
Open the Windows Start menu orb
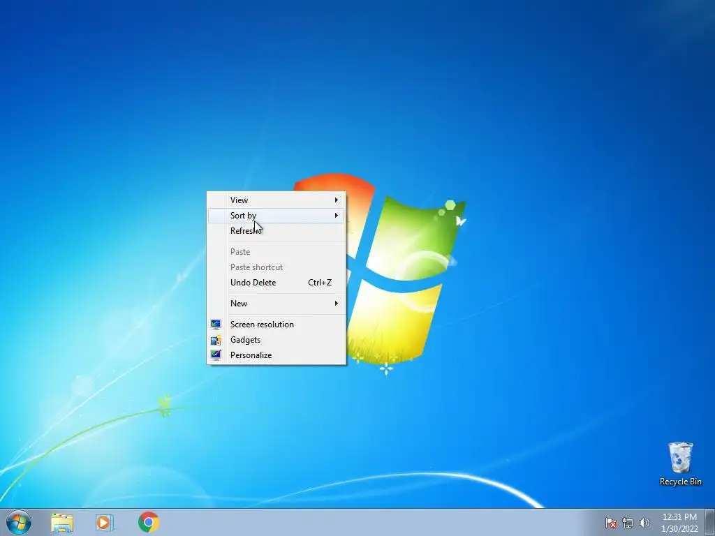tap(19, 522)
